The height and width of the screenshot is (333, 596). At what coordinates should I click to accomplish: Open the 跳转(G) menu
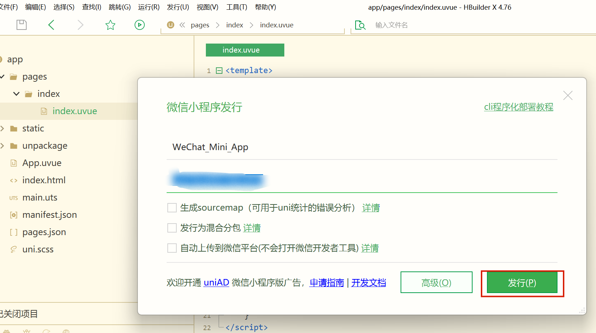pos(120,7)
